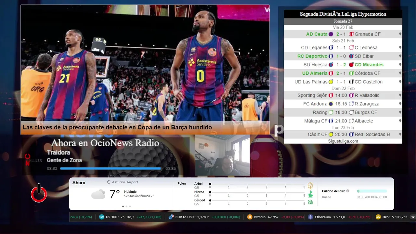Click the Córdoba CF team crest
The height and width of the screenshot is (234, 416).
[351, 73]
